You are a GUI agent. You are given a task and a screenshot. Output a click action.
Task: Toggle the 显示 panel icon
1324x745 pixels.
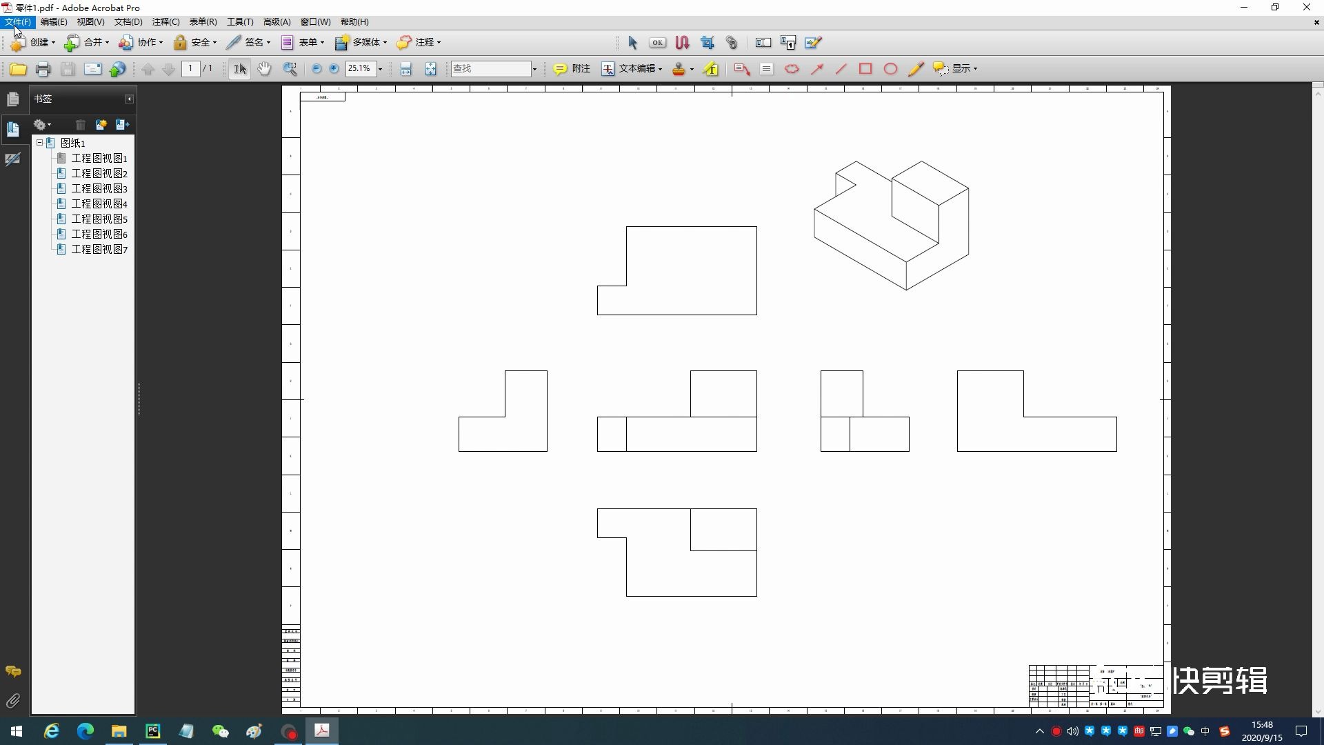pyautogui.click(x=941, y=68)
